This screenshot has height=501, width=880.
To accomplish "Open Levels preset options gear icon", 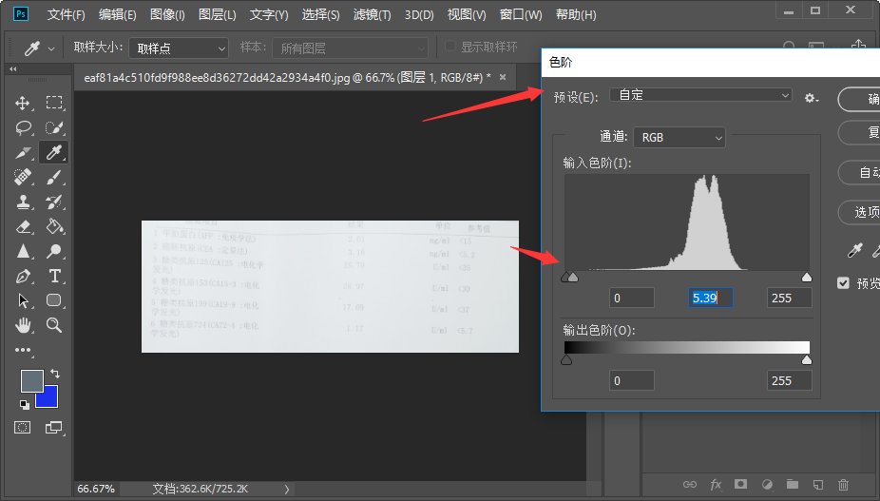I will click(x=811, y=98).
